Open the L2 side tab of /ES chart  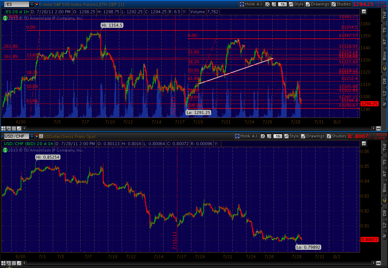(385, 93)
